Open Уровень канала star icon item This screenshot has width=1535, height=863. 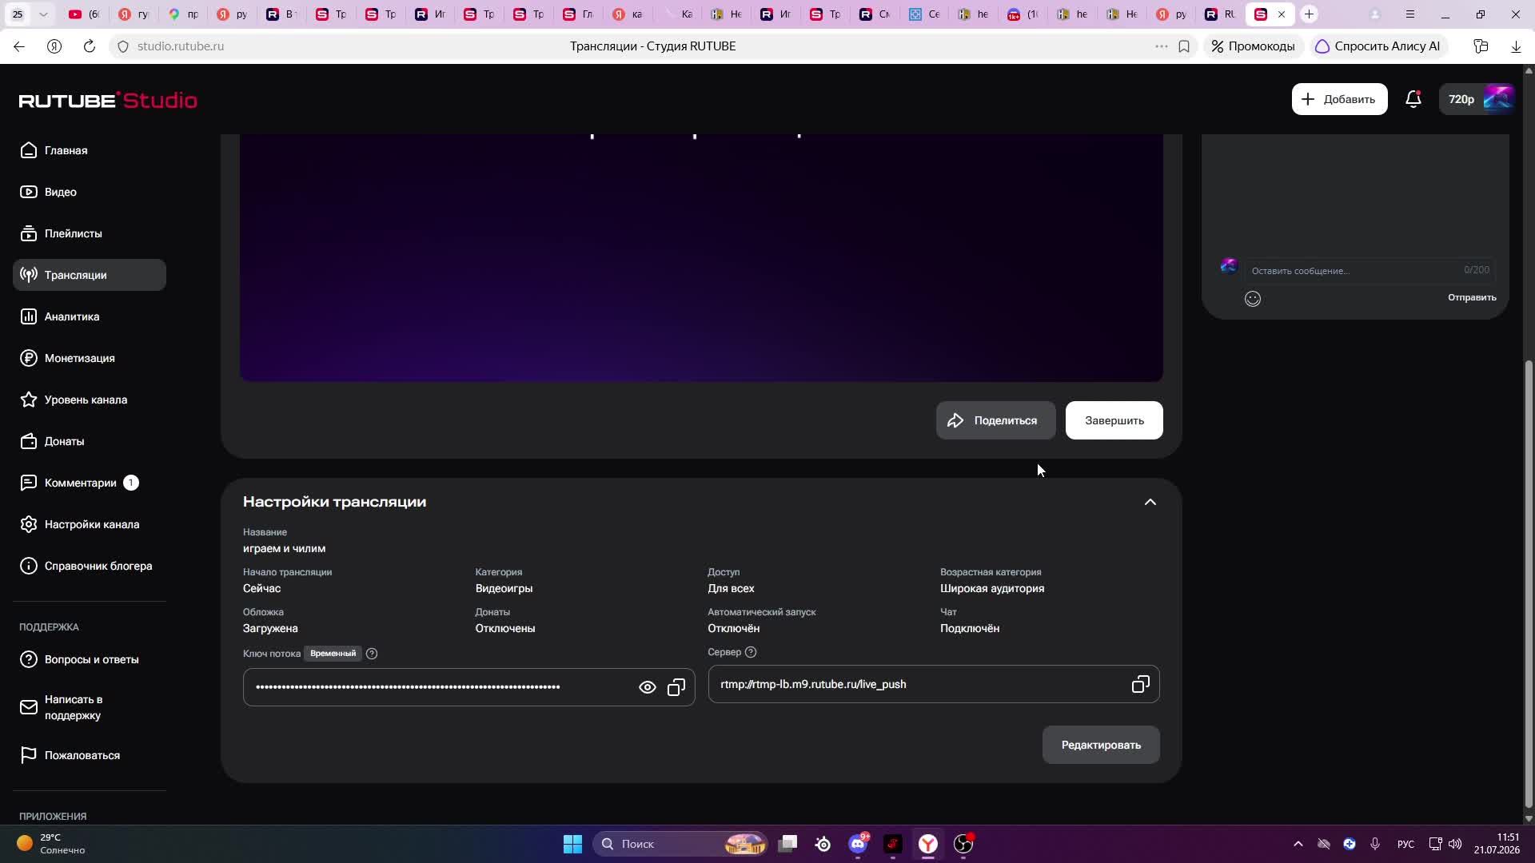(x=90, y=400)
